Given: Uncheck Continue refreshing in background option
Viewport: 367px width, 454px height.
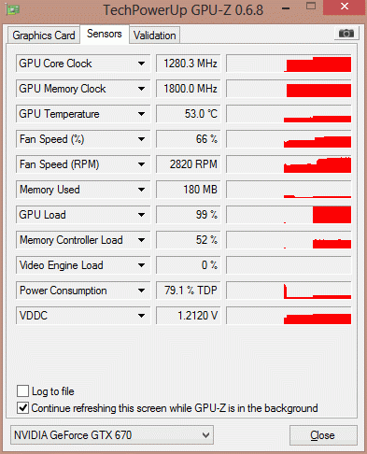Looking at the screenshot, I should (x=22, y=408).
